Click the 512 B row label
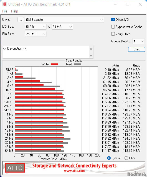The image size is (147, 177). (x=10, y=70)
